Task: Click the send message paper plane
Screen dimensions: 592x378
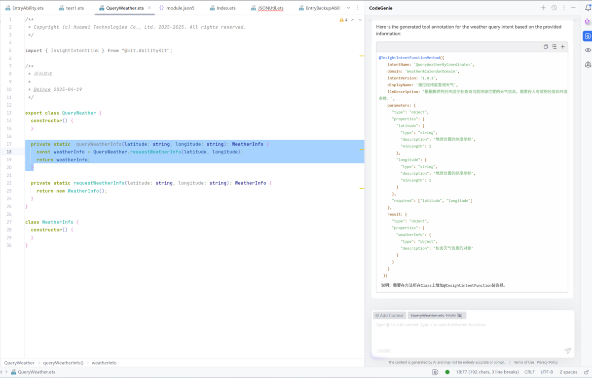Action: tap(567, 351)
